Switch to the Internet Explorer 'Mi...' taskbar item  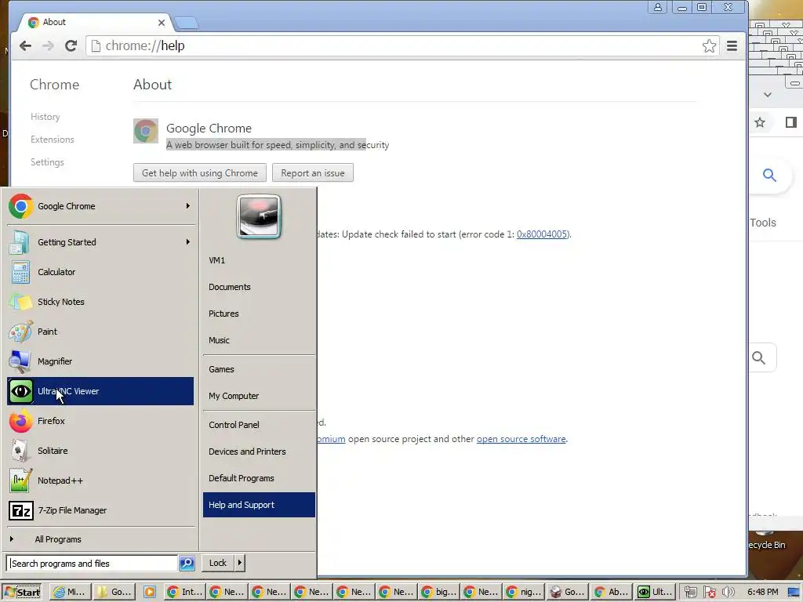71,592
